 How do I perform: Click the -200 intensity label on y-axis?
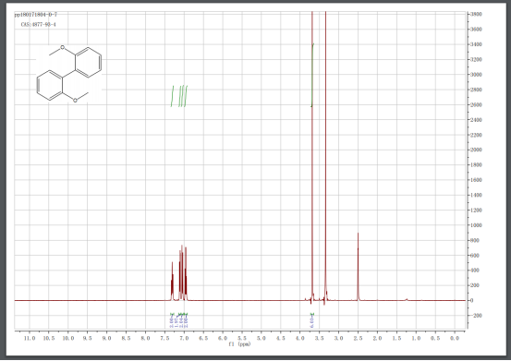coord(476,316)
